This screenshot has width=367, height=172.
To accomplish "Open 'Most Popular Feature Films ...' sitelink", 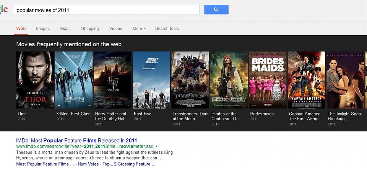I will [x=45, y=164].
